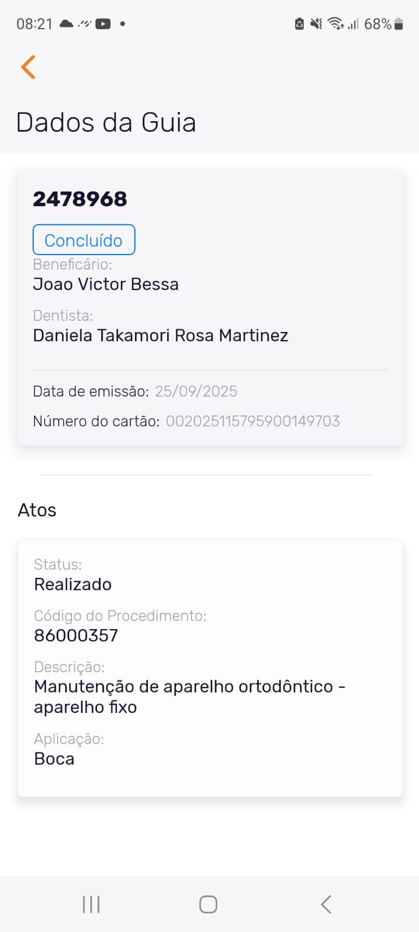Tap the cloud notification icon
Viewport: 419px width, 932px height.
point(66,24)
